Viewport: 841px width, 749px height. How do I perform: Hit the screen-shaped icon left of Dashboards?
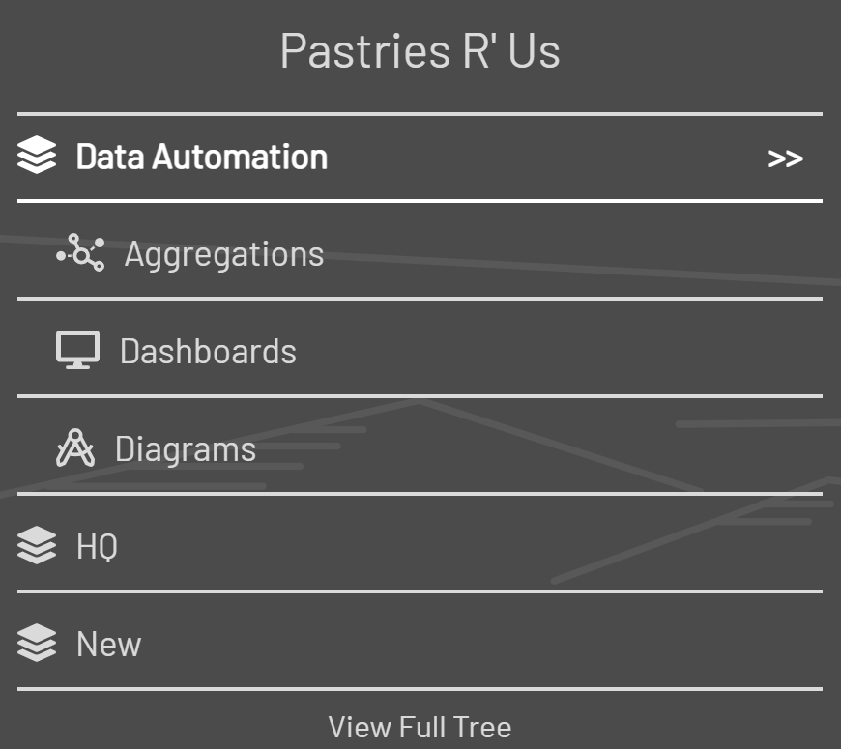77,350
